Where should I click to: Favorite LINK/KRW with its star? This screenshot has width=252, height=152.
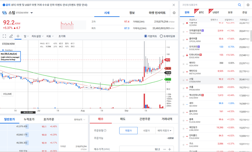[x=183, y=129]
